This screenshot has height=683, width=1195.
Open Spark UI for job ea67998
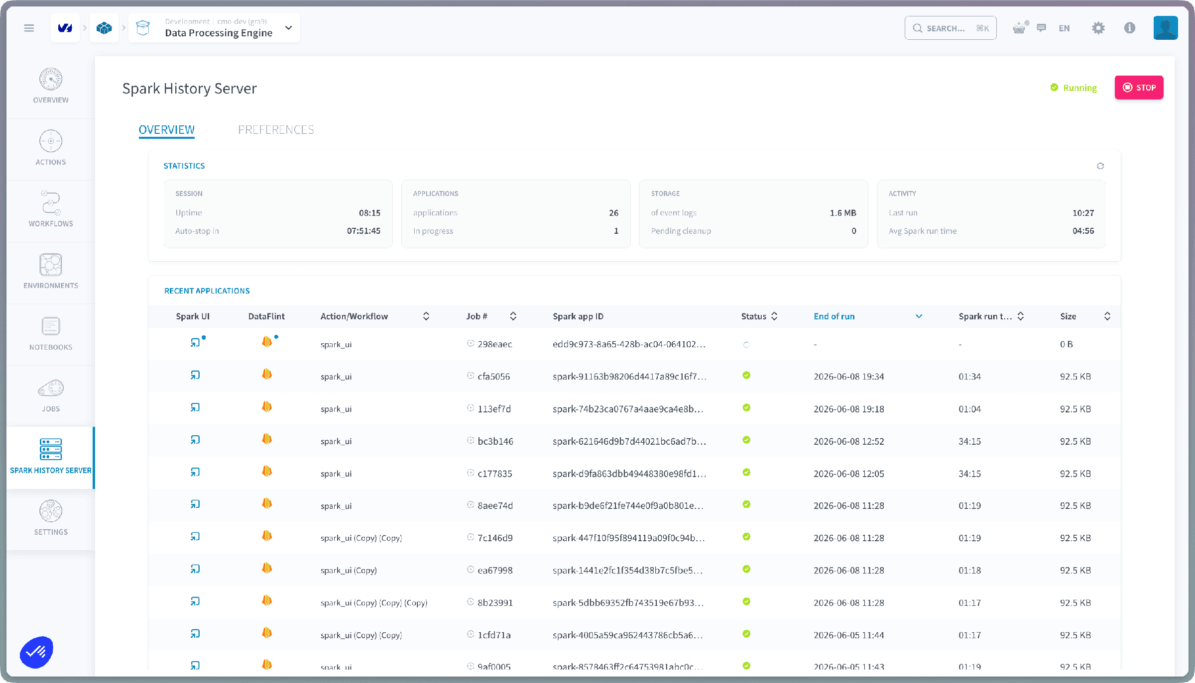click(195, 569)
